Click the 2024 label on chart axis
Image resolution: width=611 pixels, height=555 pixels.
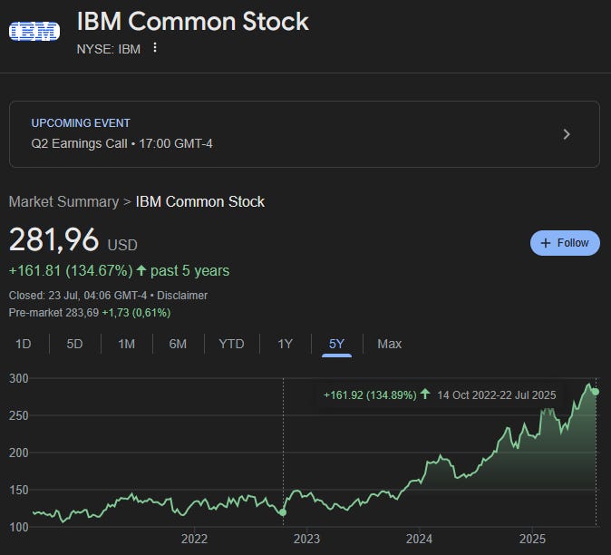(x=419, y=539)
